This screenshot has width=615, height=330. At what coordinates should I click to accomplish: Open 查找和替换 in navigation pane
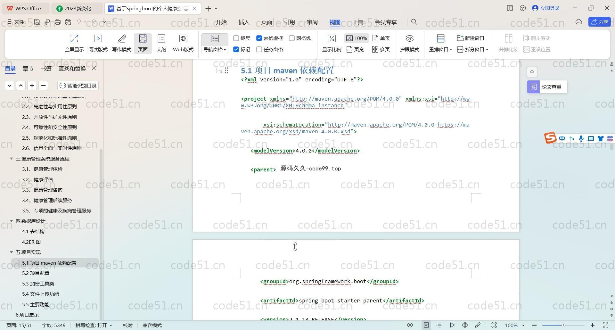tap(72, 68)
